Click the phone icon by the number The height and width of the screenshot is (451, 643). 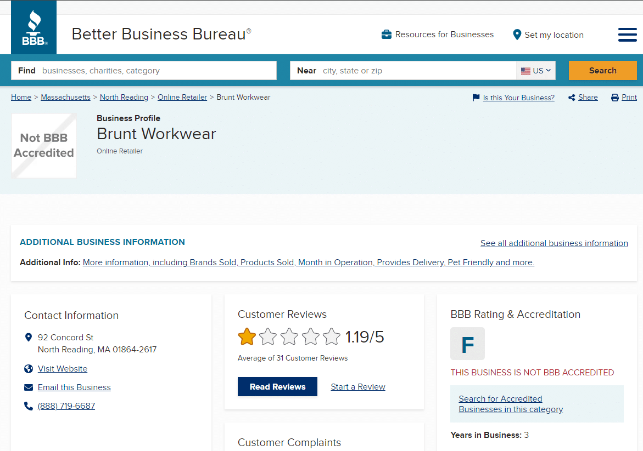pyautogui.click(x=29, y=406)
